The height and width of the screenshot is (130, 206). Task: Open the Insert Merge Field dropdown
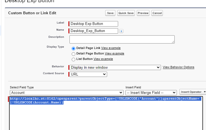click(151, 93)
